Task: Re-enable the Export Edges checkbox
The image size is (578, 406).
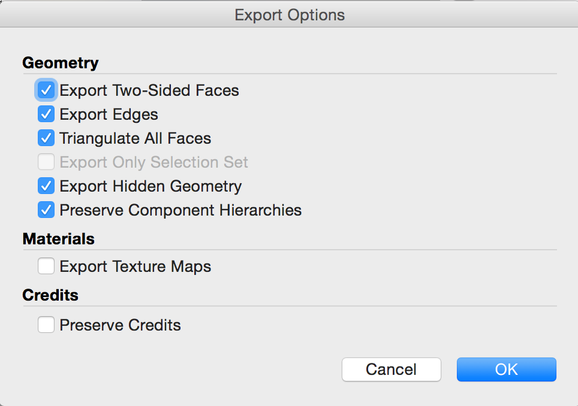Action: coord(46,114)
